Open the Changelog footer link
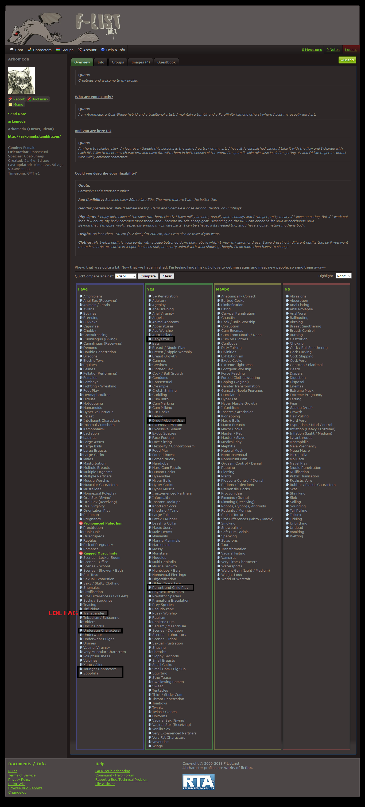Viewport: 365px width, 807px height. pos(17,792)
